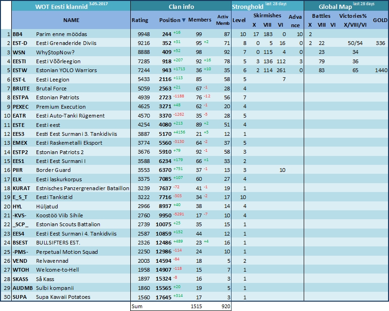Image resolution: width=389 pixels, height=311 pixels.
Task: Click Eesti laskurkorpus name cell
Action: 59,179
